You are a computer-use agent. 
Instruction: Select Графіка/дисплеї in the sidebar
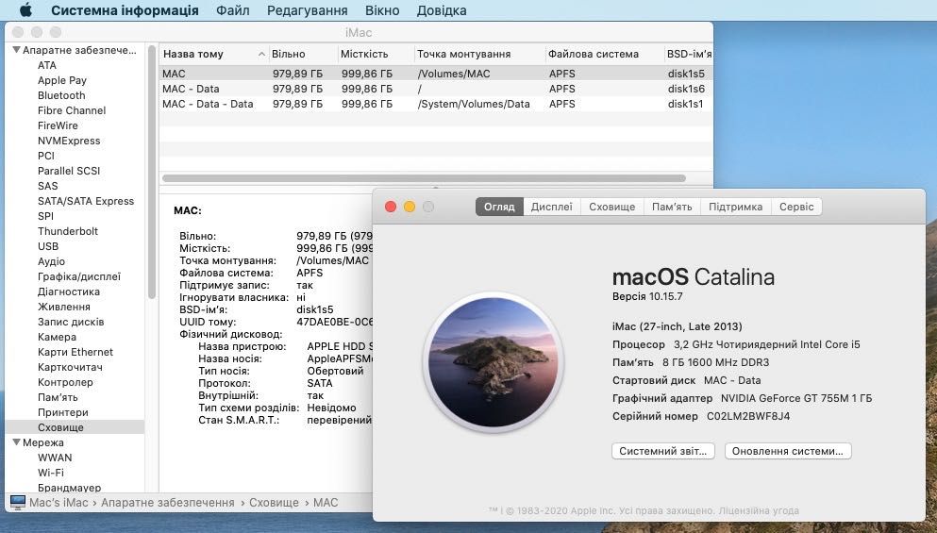coord(79,276)
